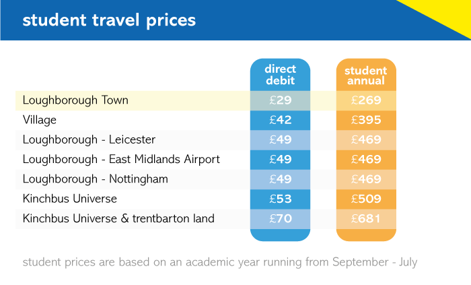Click the £469 price for Loughborough - Leicester

pyautogui.click(x=366, y=139)
